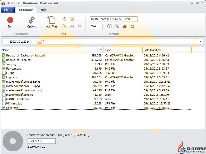This screenshot has height=154, width=206.
Task: Click the Rename icon in Edit group
Action: point(72,26)
